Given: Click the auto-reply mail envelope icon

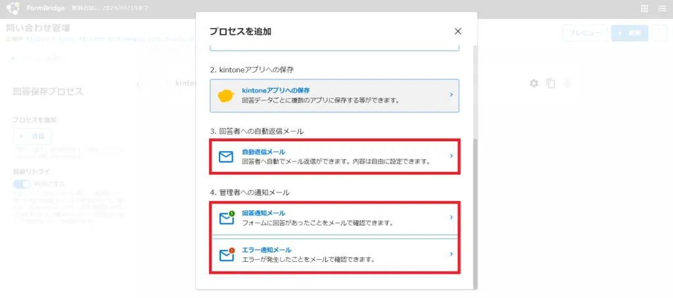Looking at the screenshot, I should click(227, 156).
